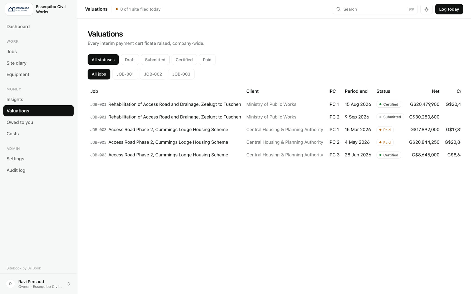Filter valuations to JOB-003
Viewport: 471px width, 294px height.
point(181,74)
